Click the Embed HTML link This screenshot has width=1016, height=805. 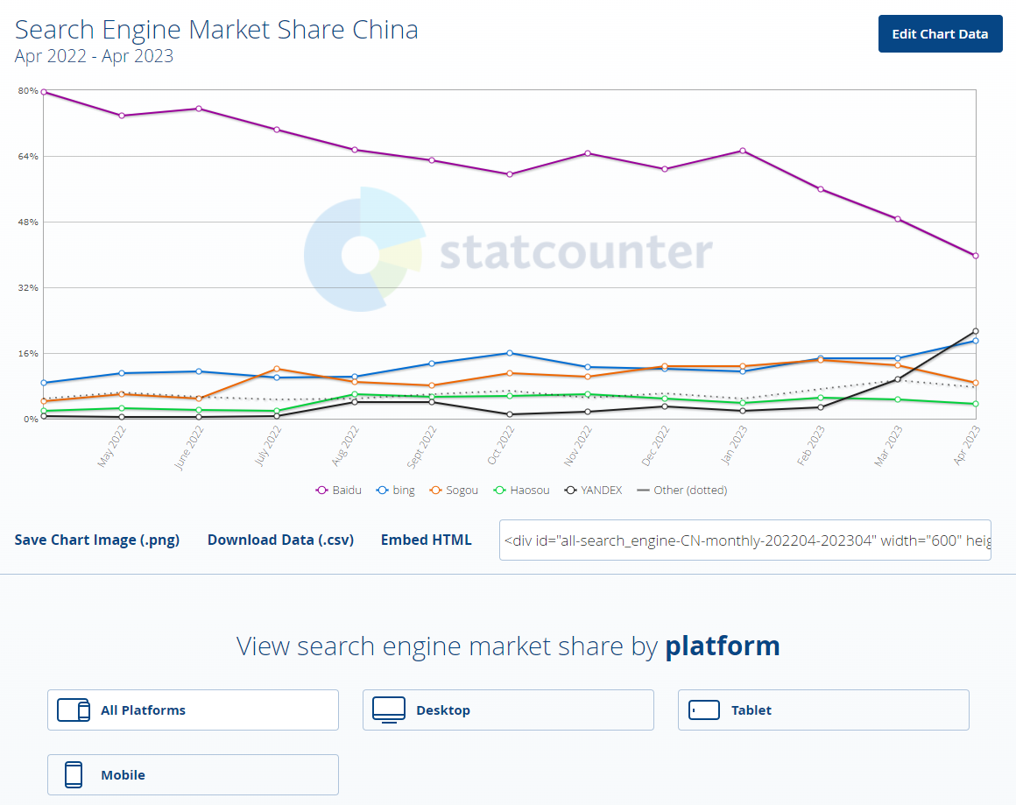pos(426,540)
